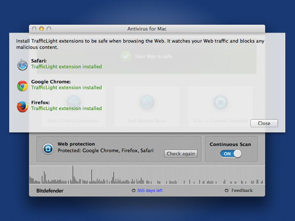Click the Bitdefender logo text
The image size is (295, 221).
point(50,191)
